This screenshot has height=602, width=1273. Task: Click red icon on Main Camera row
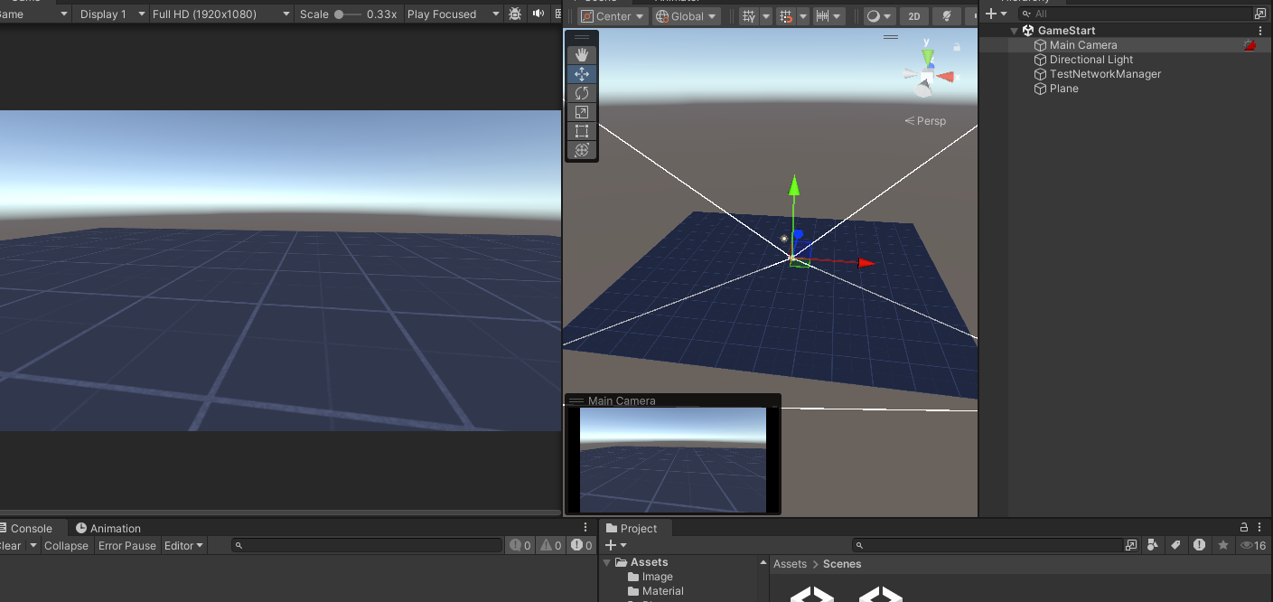click(1250, 45)
